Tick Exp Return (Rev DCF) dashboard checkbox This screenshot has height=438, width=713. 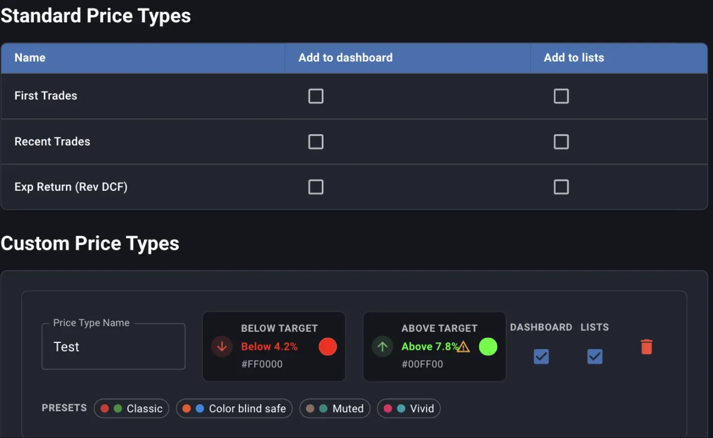click(316, 187)
